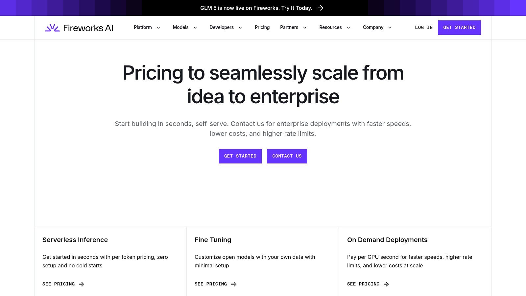
Task: Expand the Company menu
Action: coord(377,28)
